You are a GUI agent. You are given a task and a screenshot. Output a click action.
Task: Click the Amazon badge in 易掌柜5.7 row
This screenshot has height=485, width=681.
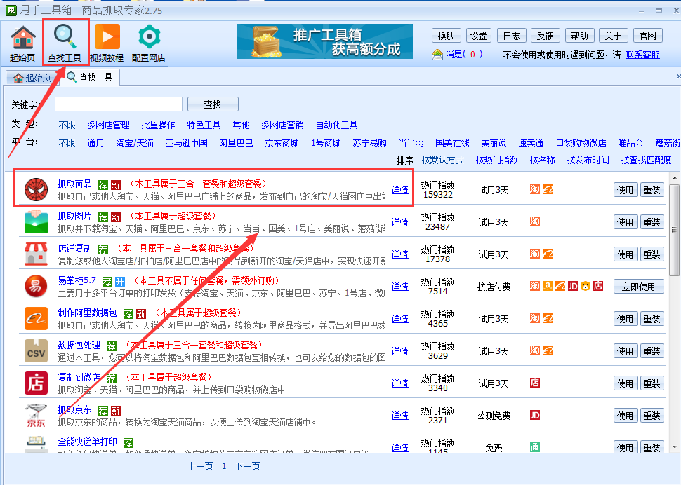547,286
